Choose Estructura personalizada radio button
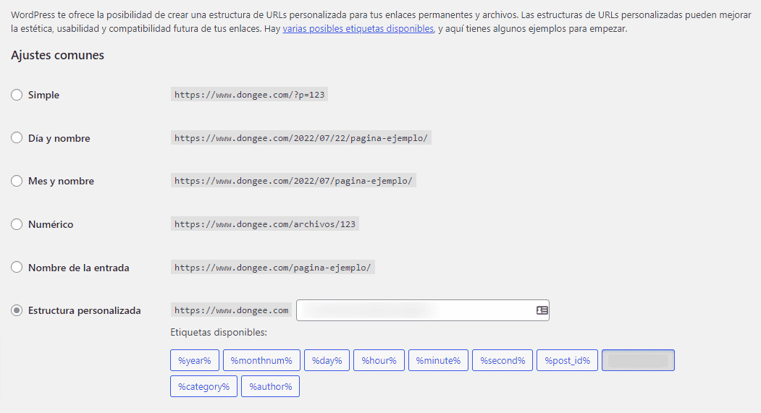The height and width of the screenshot is (413, 761). pos(17,310)
